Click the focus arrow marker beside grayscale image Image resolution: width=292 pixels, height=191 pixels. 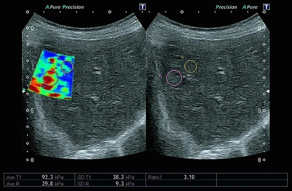tap(267, 91)
